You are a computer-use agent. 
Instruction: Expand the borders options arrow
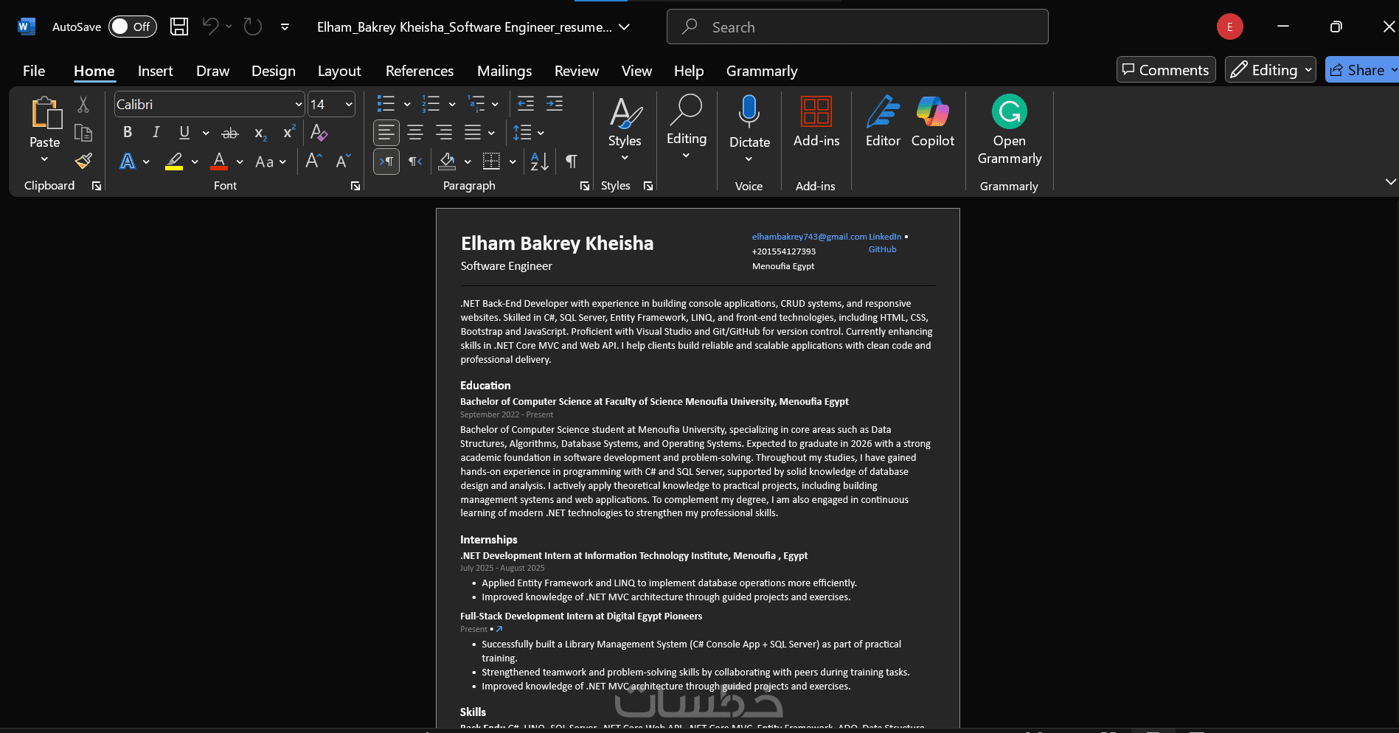pyautogui.click(x=513, y=161)
